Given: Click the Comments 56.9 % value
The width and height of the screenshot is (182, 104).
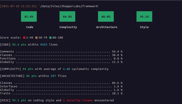Looking at the screenshot, I should pyautogui.click(x=117, y=51).
